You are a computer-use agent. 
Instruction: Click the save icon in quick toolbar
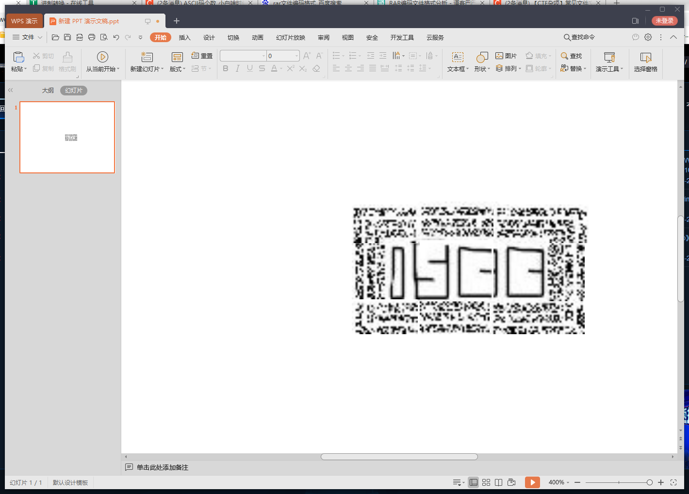pyautogui.click(x=67, y=37)
